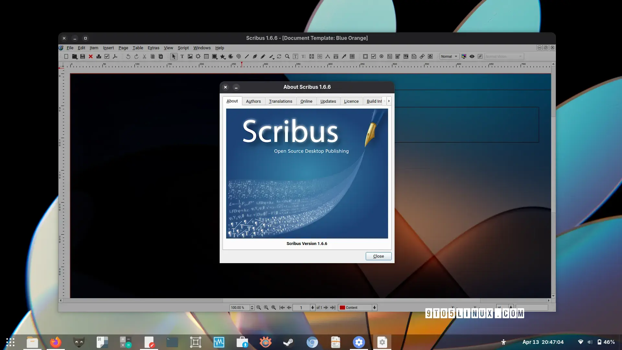Select the Insert Table tool

click(x=206, y=56)
